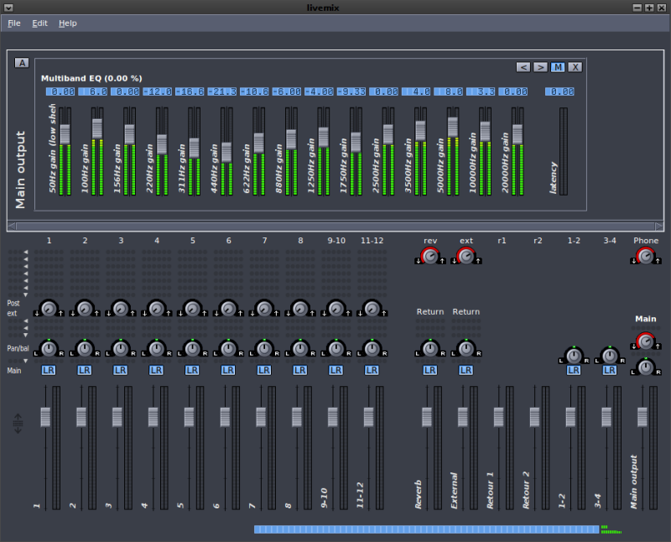Click the Main output fader handle
Viewport: 671px width, 542px height.
[642, 417]
